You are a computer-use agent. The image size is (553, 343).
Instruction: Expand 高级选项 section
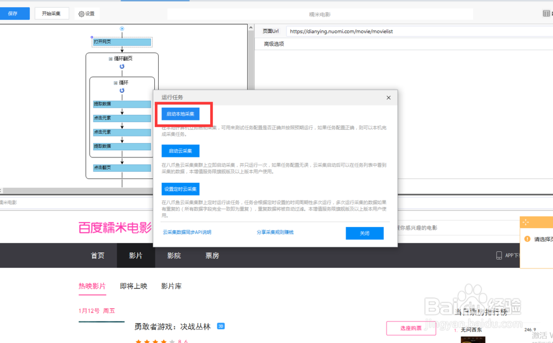coord(274,44)
